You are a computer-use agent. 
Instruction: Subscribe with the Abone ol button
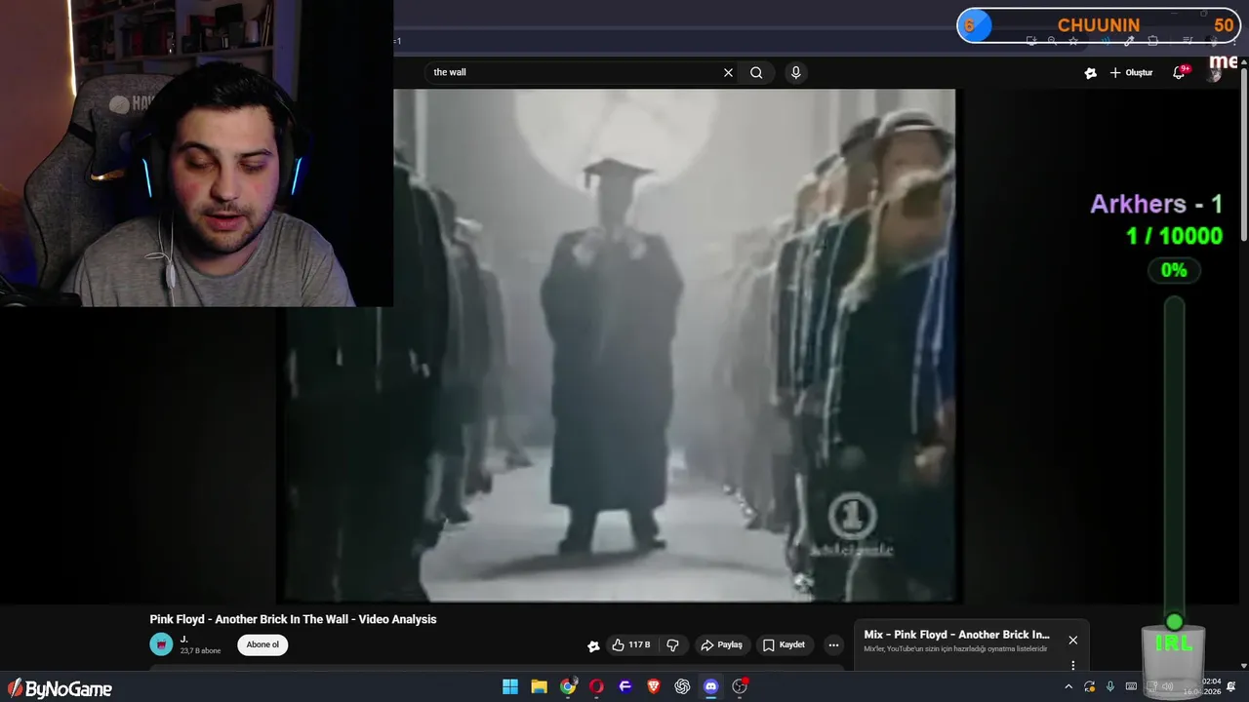point(262,644)
